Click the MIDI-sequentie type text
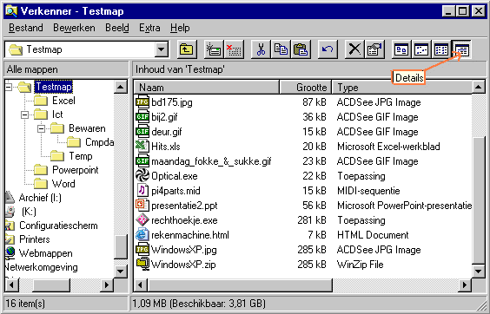This screenshot has height=314, width=490. tap(368, 191)
